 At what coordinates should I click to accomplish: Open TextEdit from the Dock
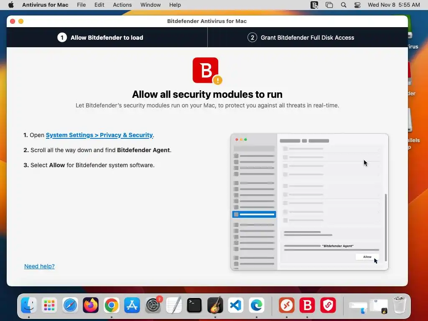(173, 305)
